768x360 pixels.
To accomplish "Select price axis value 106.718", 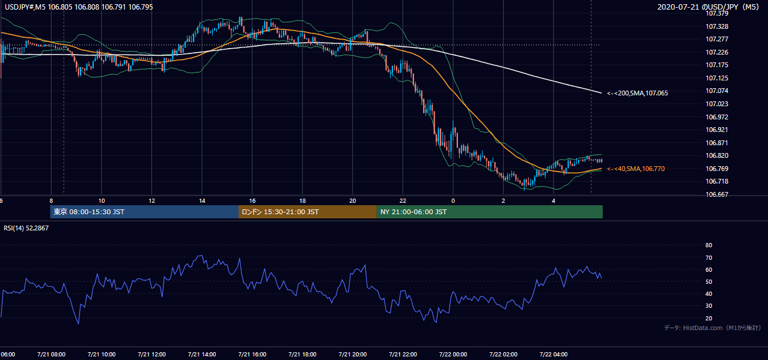I will tap(717, 181).
